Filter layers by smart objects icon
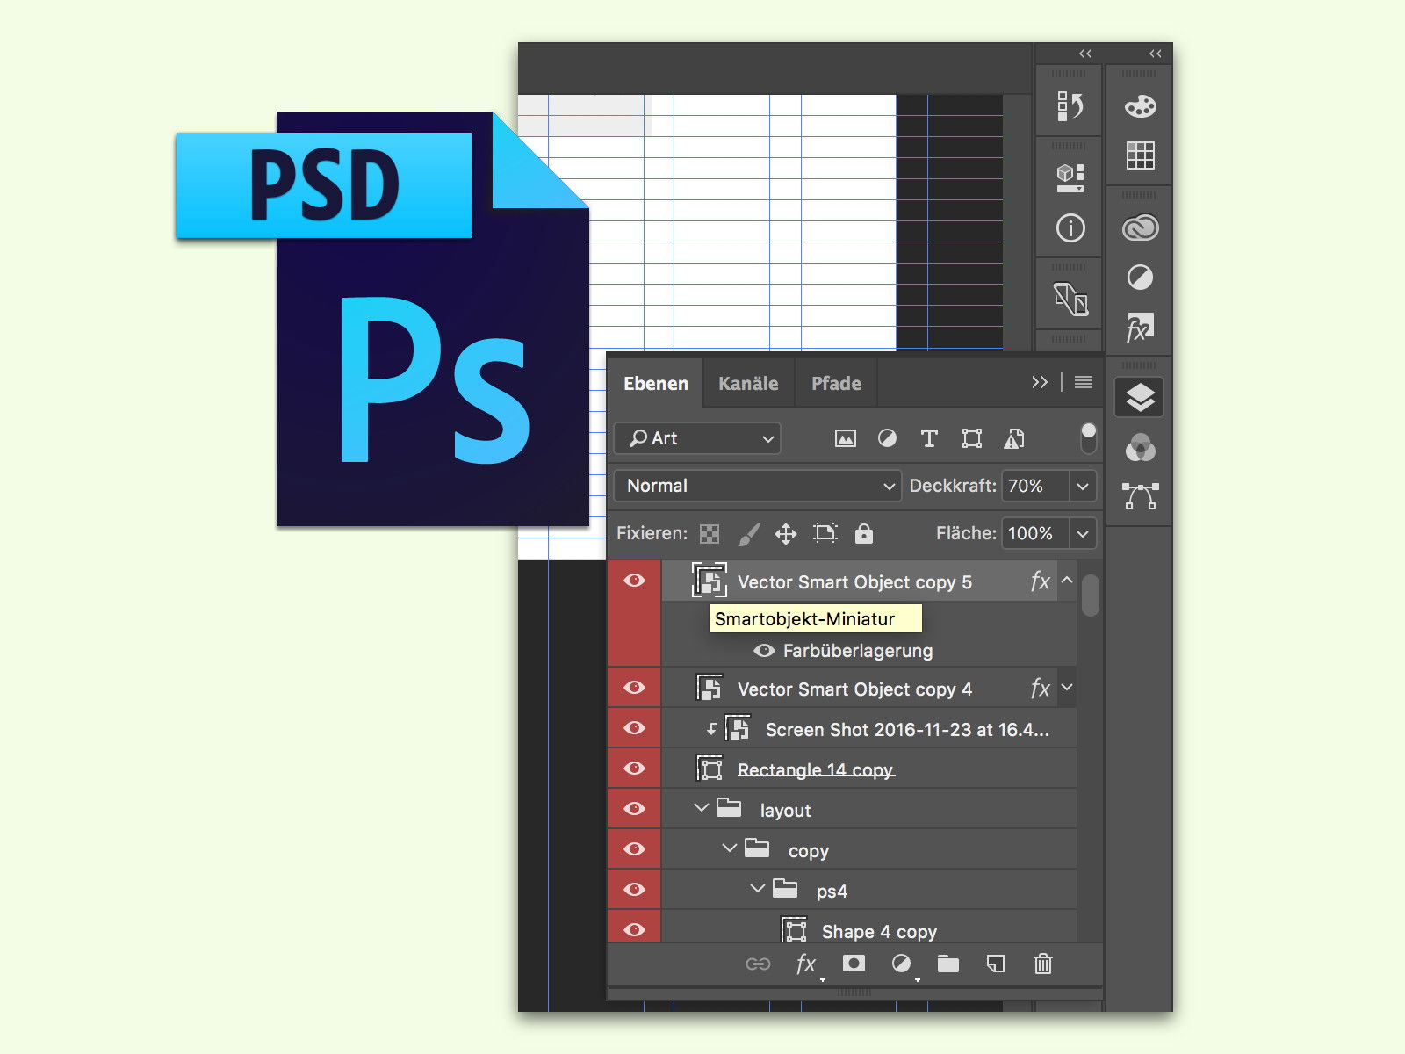This screenshot has width=1405, height=1054. click(1014, 438)
